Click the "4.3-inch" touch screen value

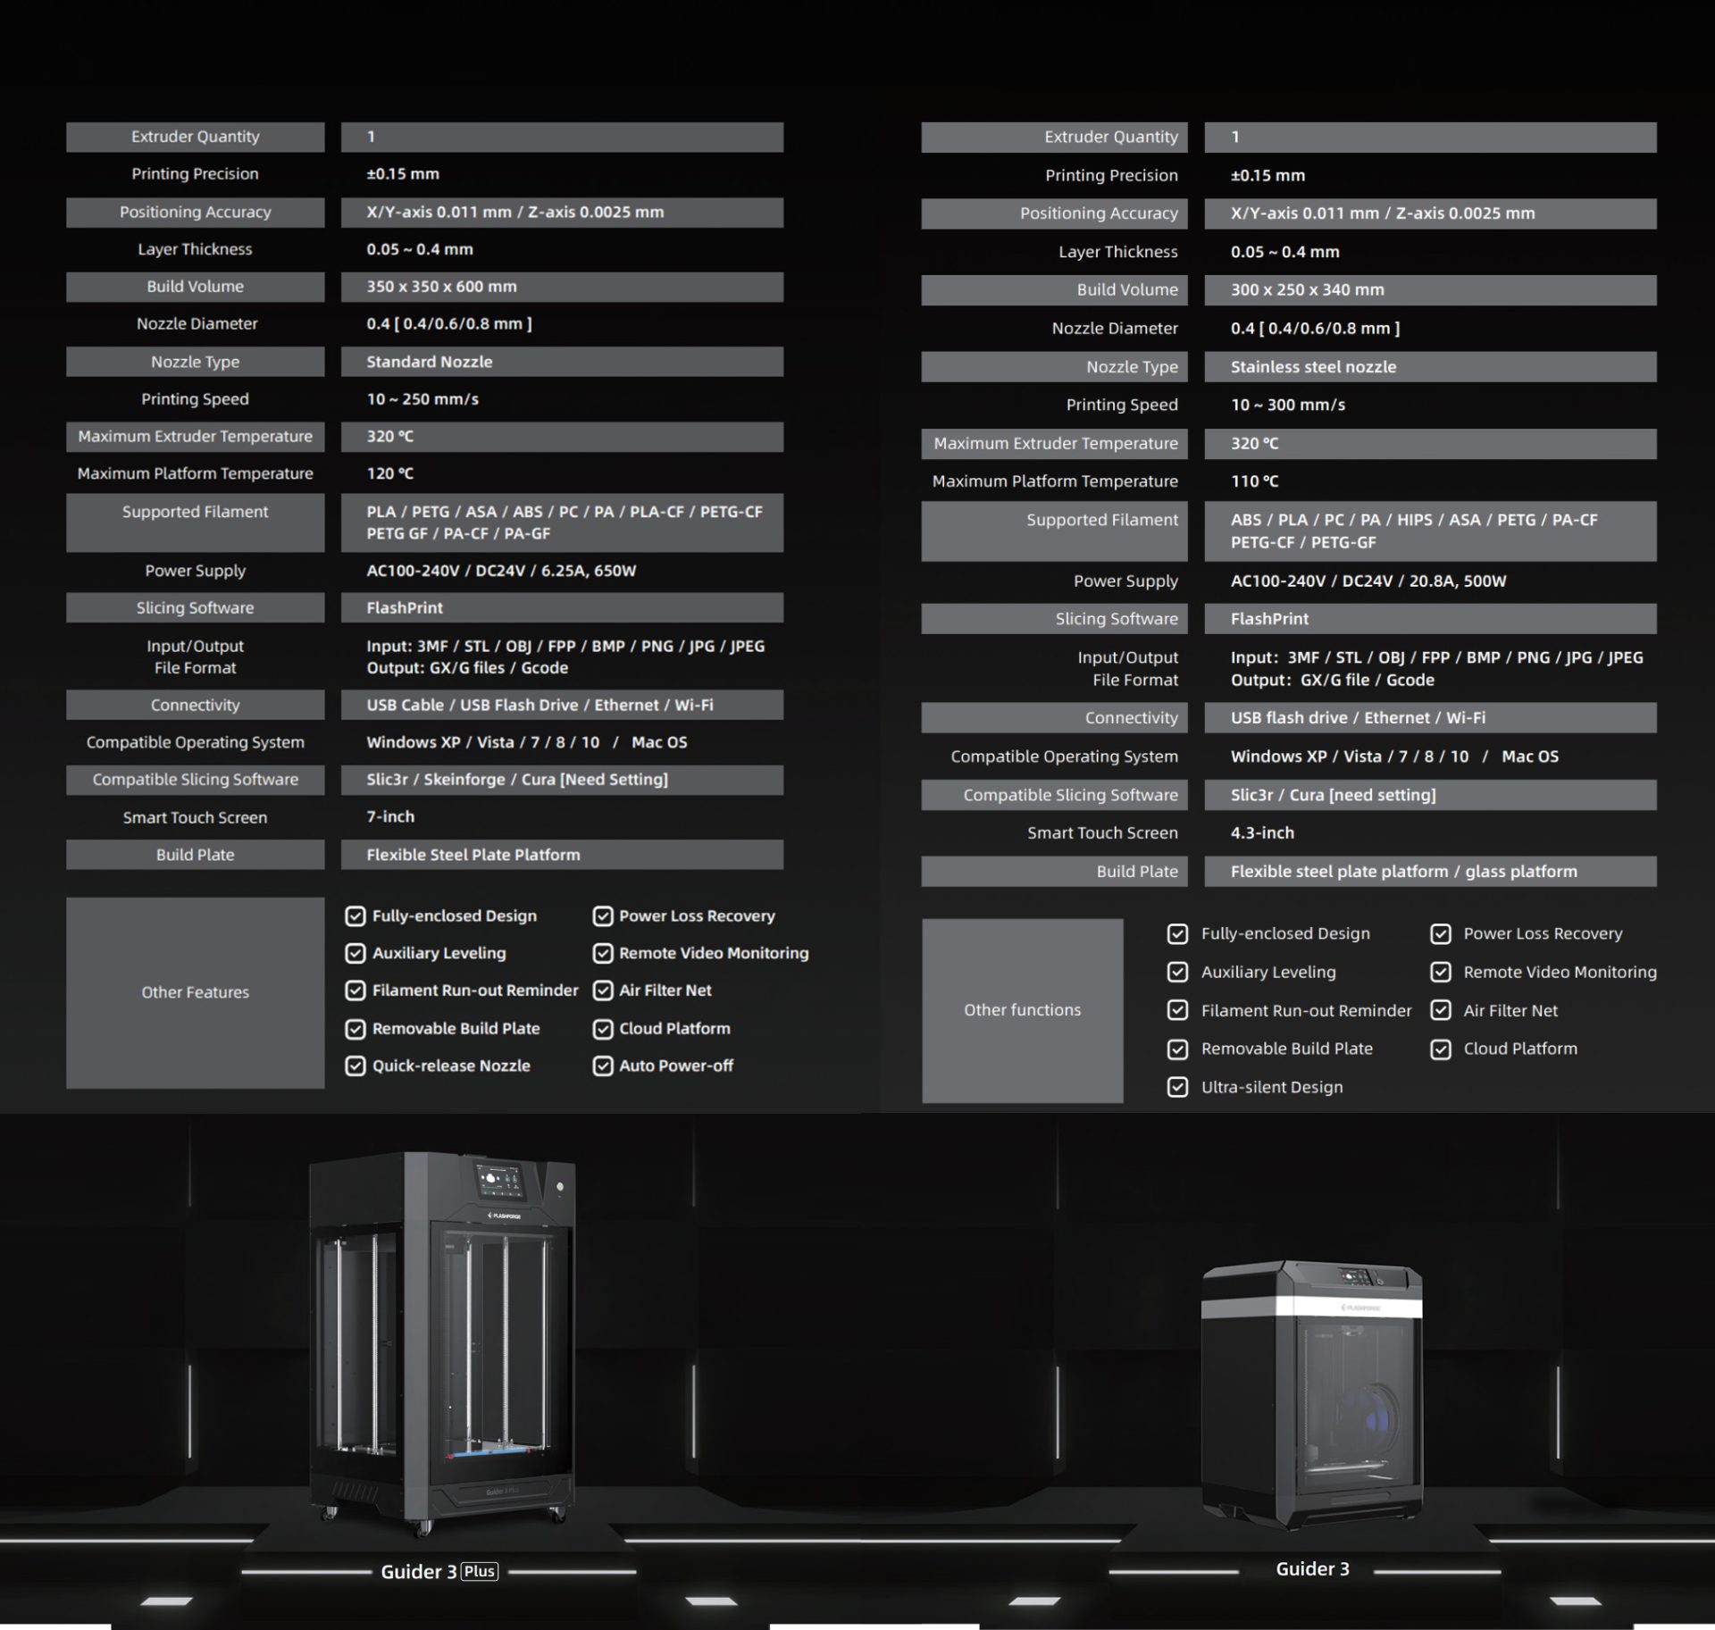coord(1262,832)
